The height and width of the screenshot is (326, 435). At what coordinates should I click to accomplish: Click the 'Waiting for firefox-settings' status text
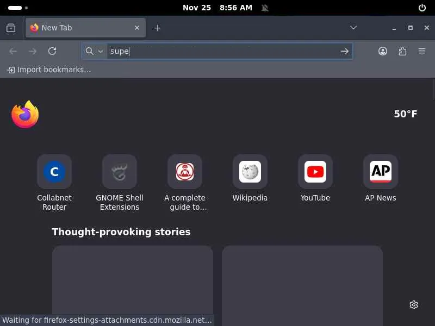[x=107, y=320]
